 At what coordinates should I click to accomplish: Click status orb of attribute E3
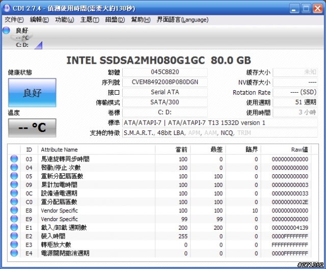point(14,245)
